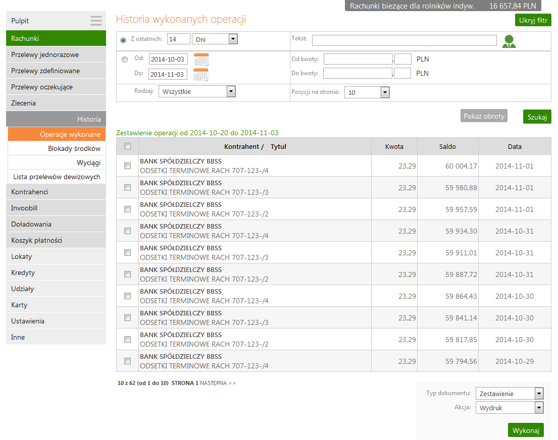Open the Rodzaj 'Wszystkie' dropdown
558x440 pixels.
tap(197, 91)
